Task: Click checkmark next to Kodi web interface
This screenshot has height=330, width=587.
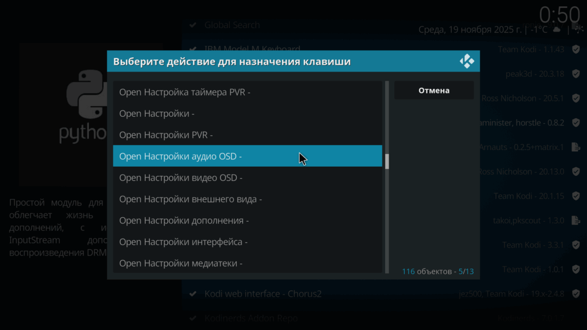Action: 193,294
